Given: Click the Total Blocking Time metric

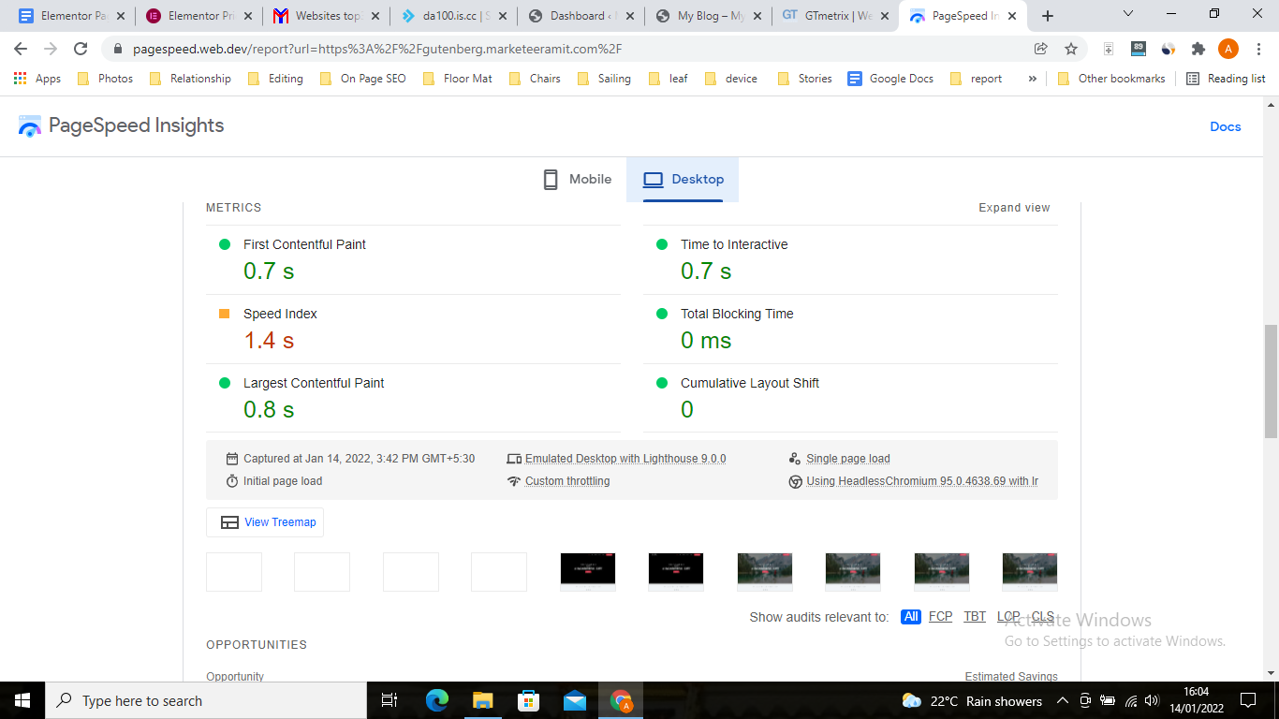Looking at the screenshot, I should tap(737, 314).
